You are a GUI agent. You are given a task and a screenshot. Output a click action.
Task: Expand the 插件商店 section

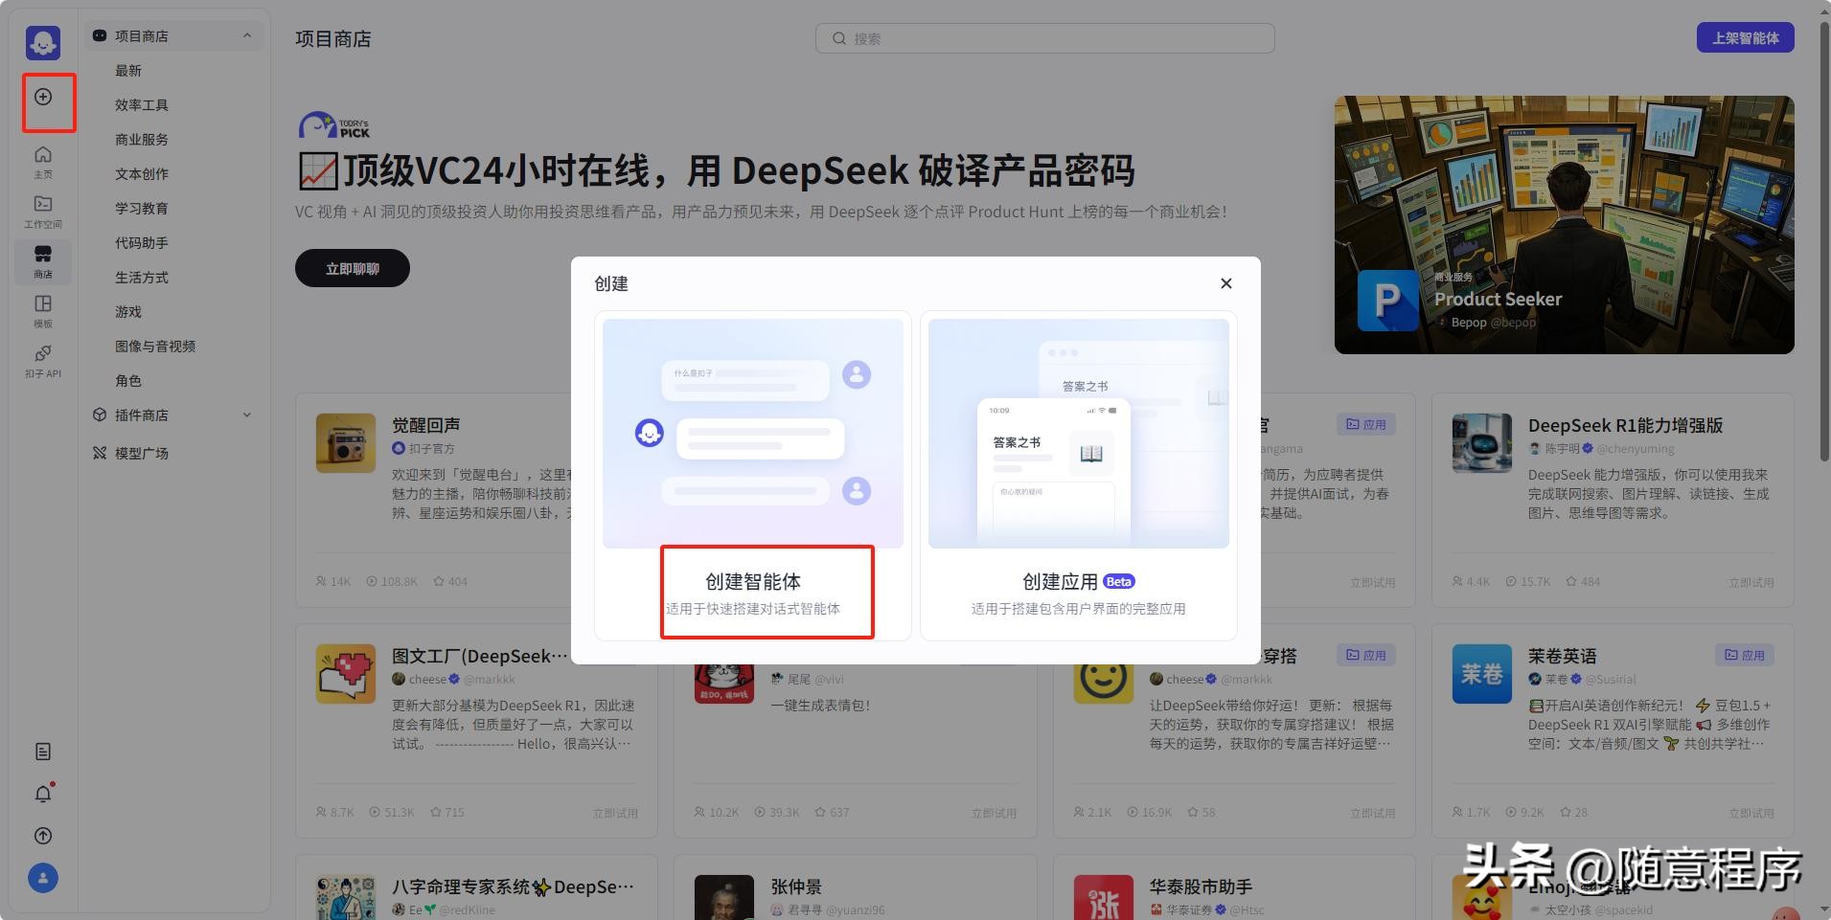(247, 415)
